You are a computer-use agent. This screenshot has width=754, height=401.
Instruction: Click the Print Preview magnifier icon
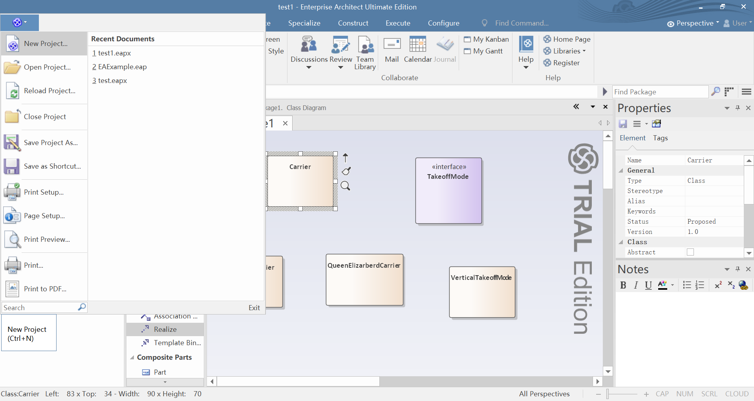[13, 239]
